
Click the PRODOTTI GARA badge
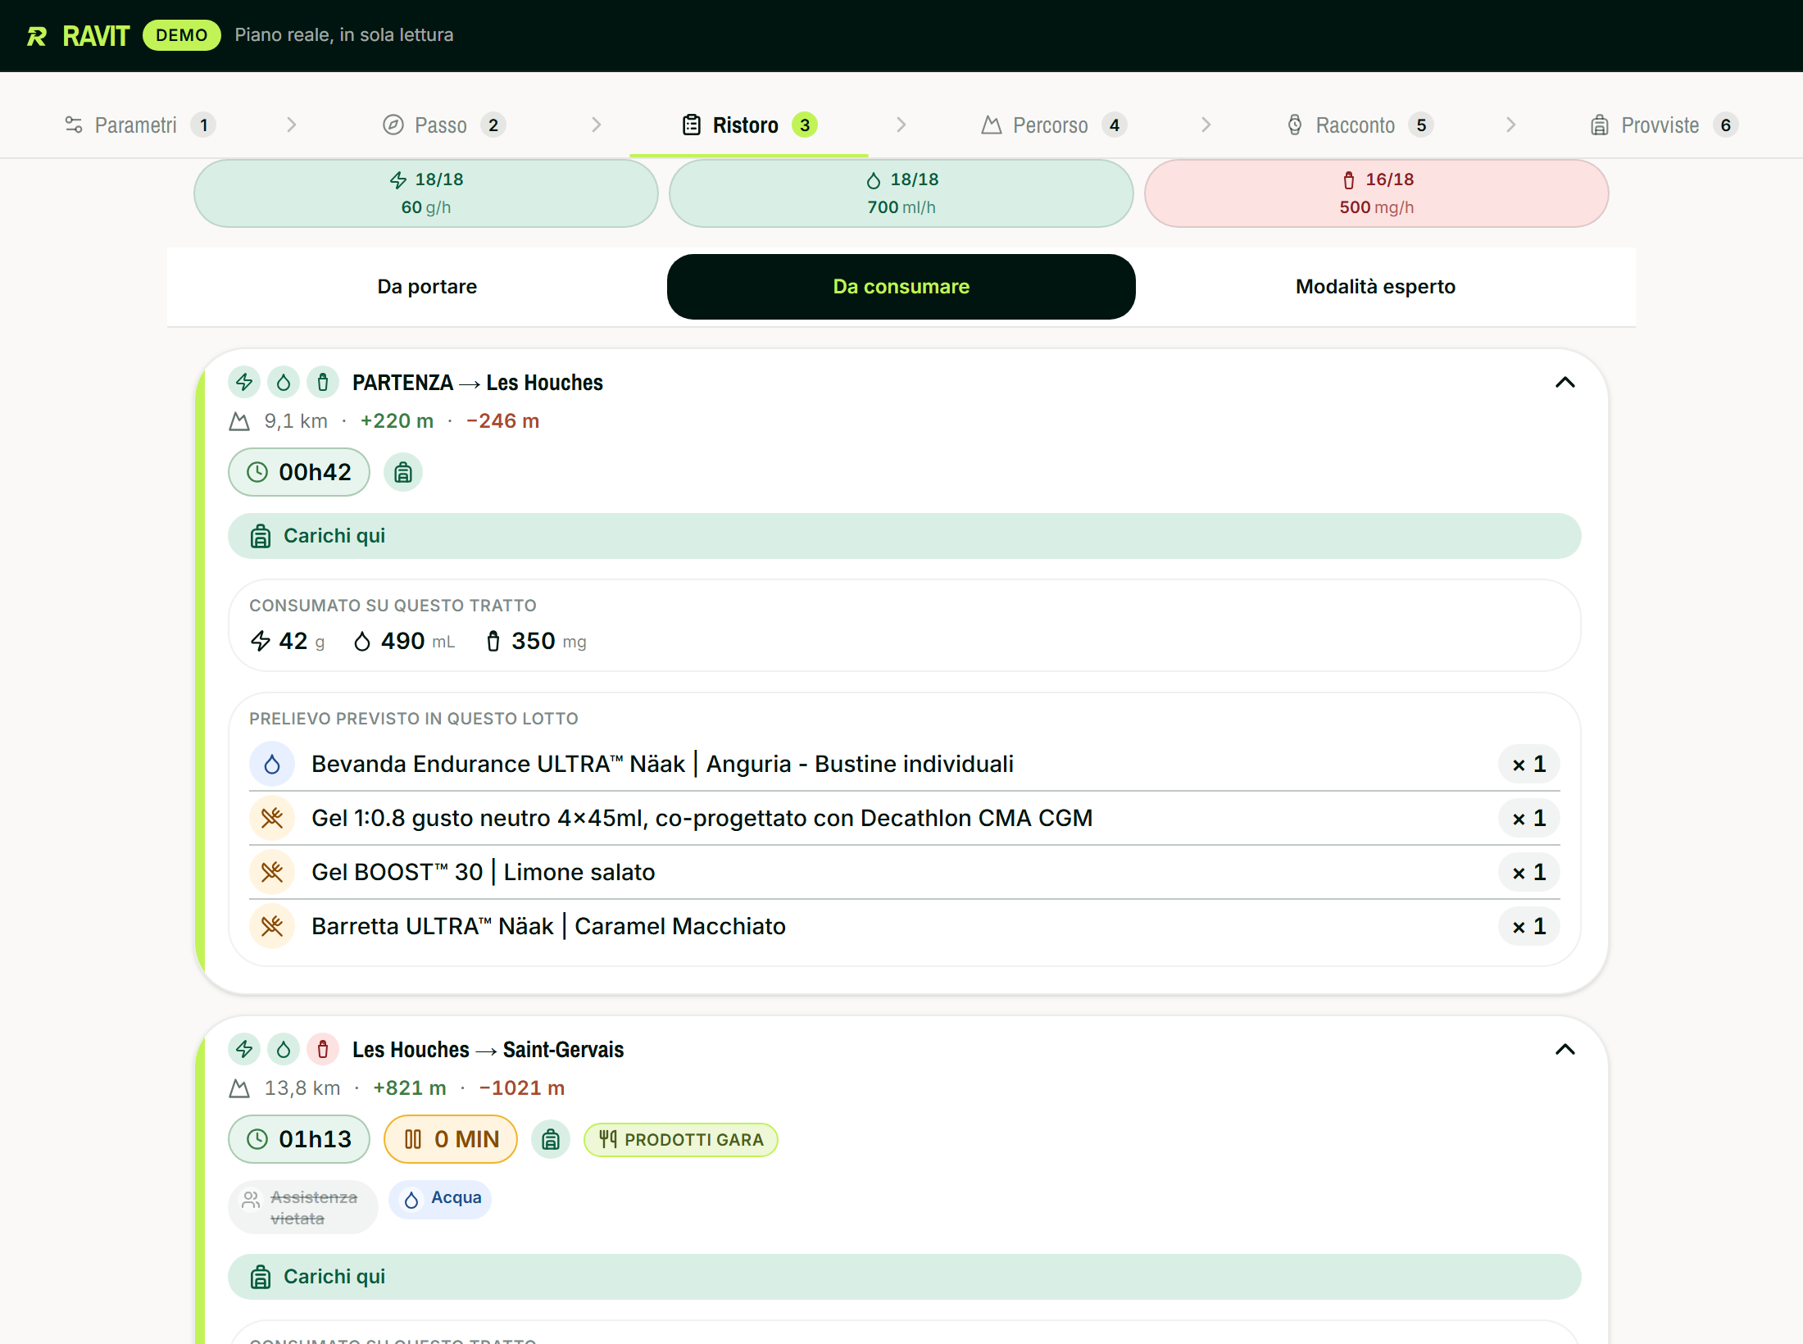click(681, 1140)
